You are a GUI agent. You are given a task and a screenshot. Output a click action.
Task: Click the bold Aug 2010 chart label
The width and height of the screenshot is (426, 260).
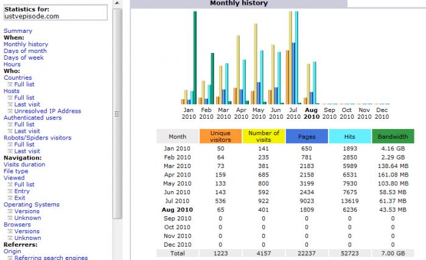(312, 113)
